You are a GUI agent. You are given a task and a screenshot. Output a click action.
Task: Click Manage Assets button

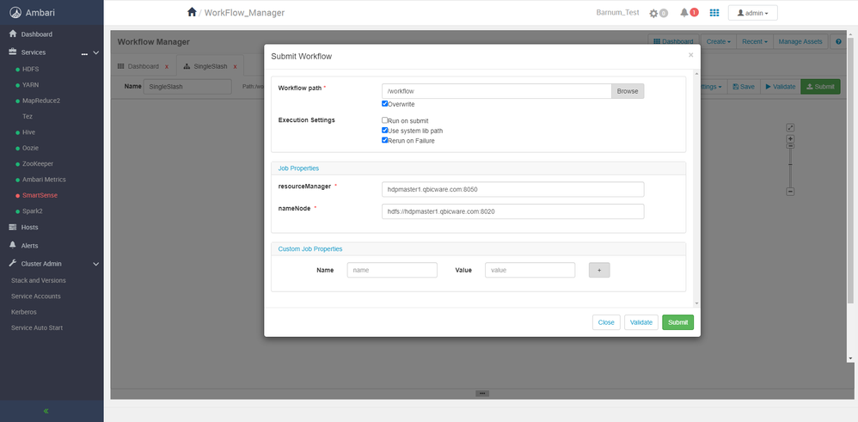tap(800, 41)
